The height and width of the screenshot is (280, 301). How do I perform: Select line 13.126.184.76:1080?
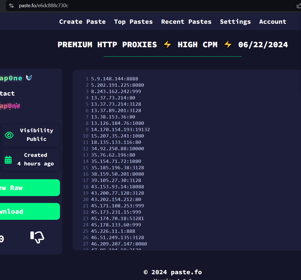click(117, 123)
